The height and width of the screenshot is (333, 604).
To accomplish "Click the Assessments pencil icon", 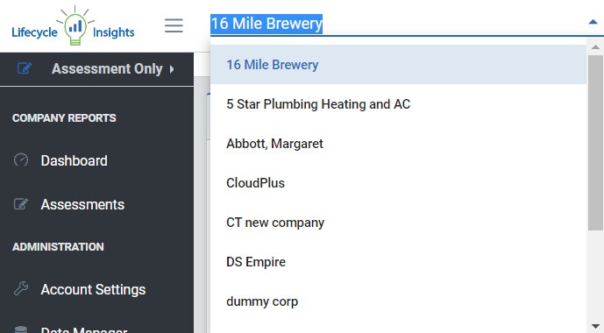I will [x=21, y=204].
